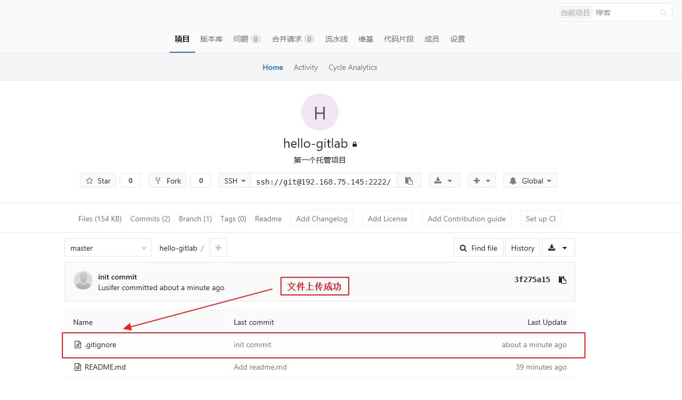Click the plus icon beside hello-gitlab path
682x400 pixels.
coord(218,248)
